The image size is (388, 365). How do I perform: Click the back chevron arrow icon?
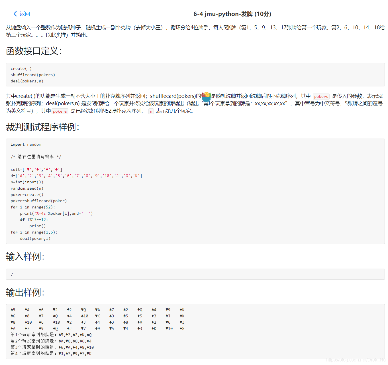(x=15, y=13)
